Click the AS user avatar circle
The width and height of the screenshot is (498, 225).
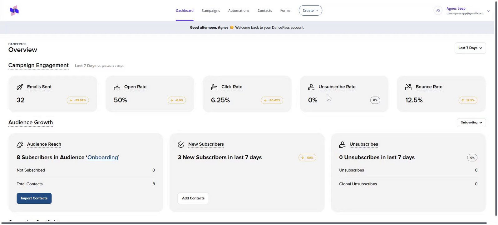[x=438, y=11]
